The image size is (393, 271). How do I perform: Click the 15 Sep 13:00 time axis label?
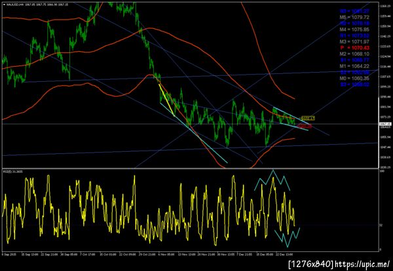[x=29, y=254]
